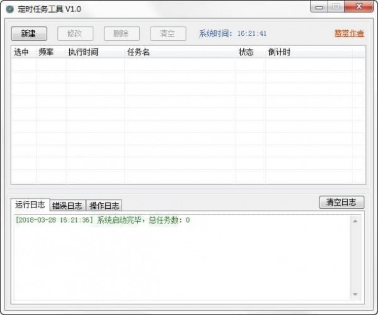Switch to the 错误日志 tab
This screenshot has height=315, width=378.
point(68,206)
